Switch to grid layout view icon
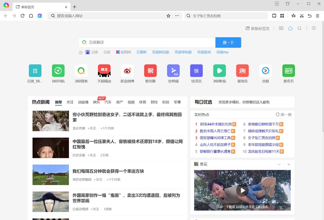324x220 pixels. (x=281, y=28)
